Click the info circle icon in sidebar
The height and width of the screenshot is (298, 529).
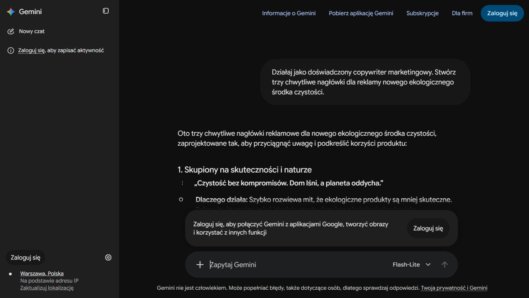(11, 50)
